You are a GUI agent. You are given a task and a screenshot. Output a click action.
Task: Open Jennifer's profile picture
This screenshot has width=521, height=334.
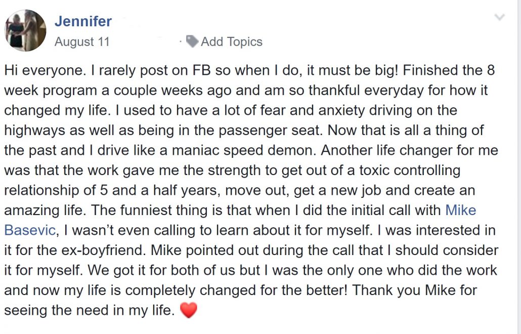(25, 30)
